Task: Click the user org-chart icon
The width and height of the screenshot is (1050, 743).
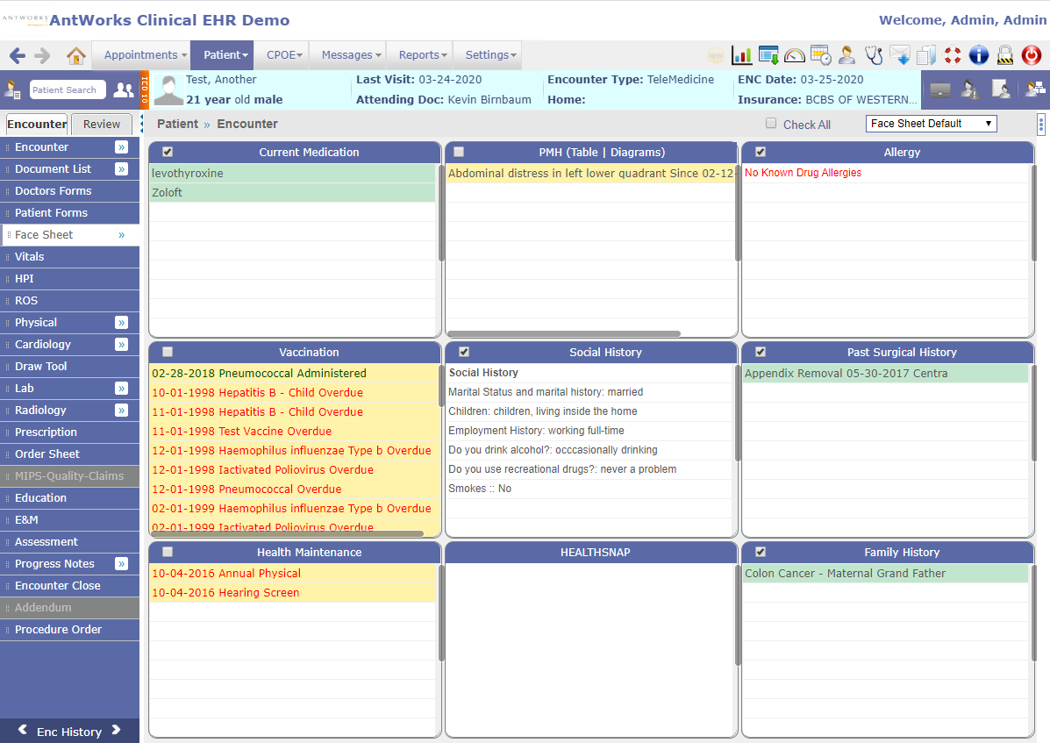Action: coord(1034,89)
